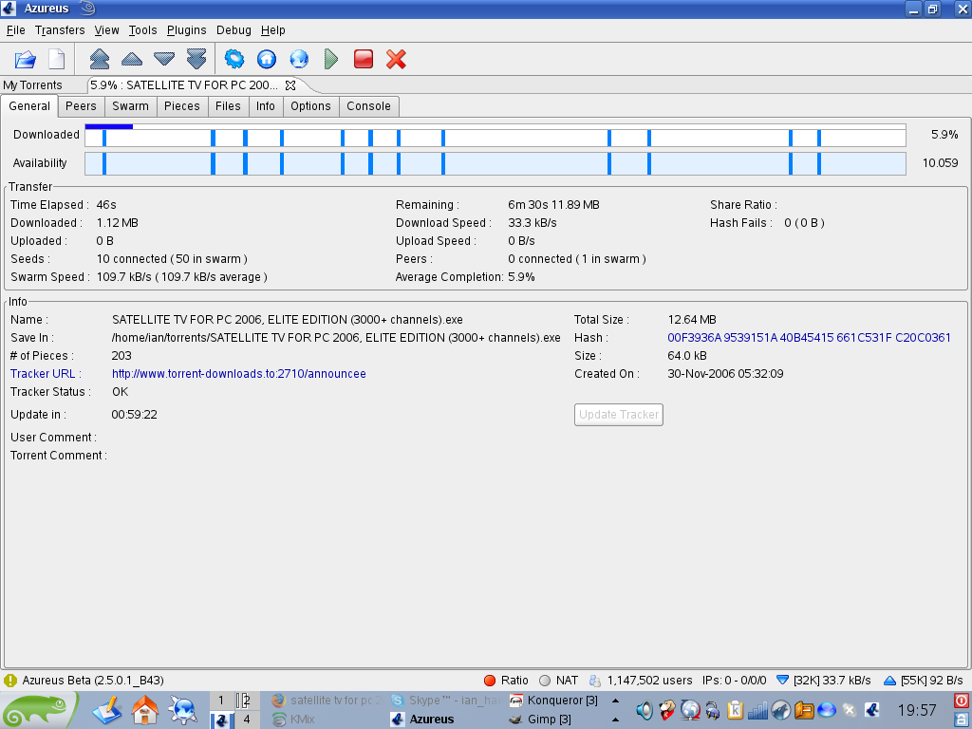Image resolution: width=972 pixels, height=729 pixels.
Task: Move torrent up one position
Action: point(132,60)
